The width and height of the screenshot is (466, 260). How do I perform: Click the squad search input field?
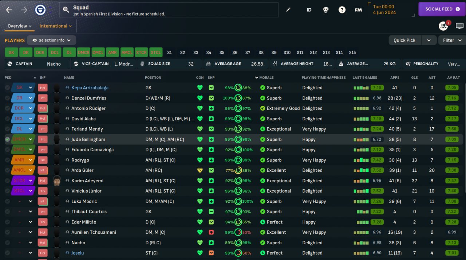coord(169,10)
